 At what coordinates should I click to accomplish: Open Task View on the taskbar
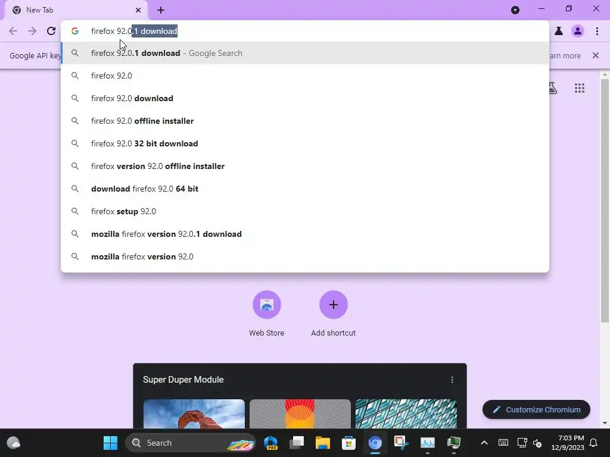297,443
